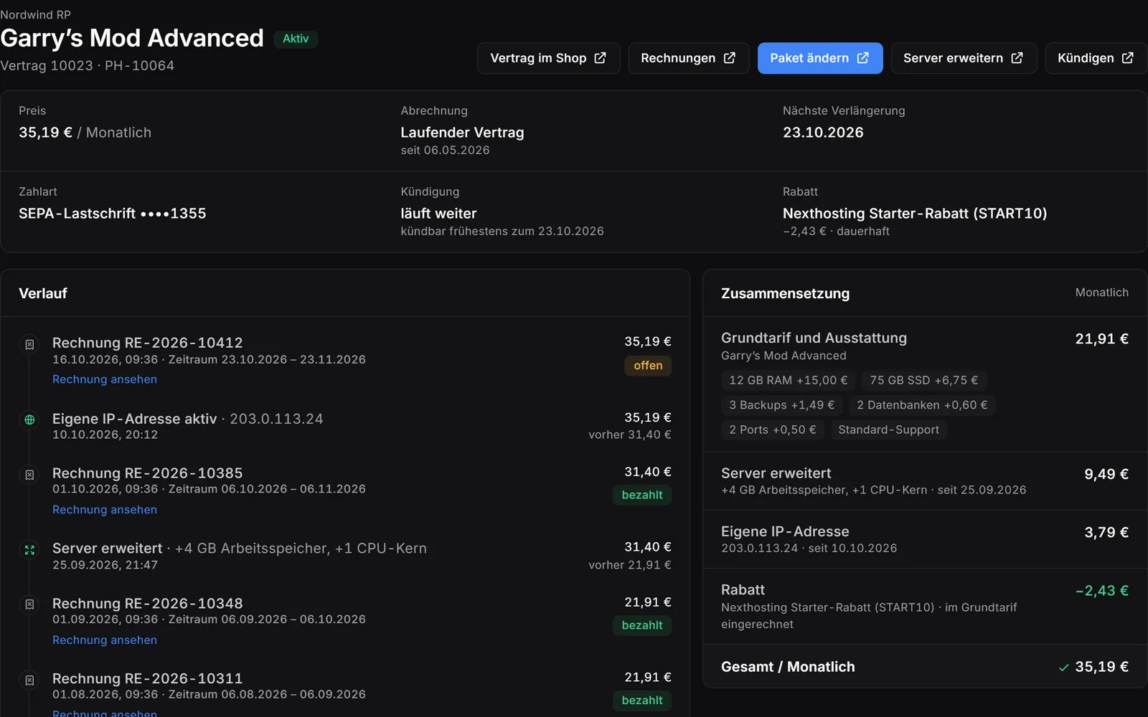Select the 3 Backups +1,49 € chip
This screenshot has width=1148, height=717.
coord(782,405)
